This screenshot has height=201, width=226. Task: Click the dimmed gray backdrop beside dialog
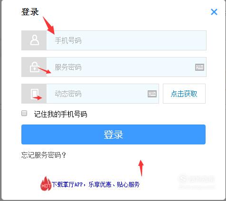pos(0,100)
